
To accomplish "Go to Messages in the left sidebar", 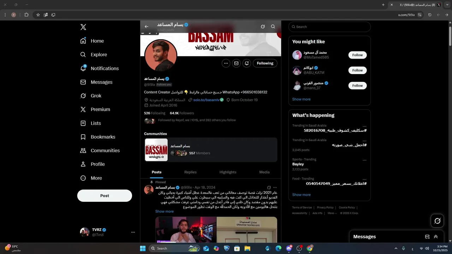I will 96,82.
